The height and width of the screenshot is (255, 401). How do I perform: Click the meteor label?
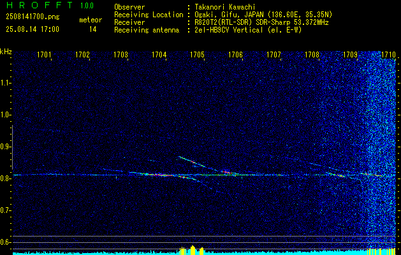[x=91, y=20]
